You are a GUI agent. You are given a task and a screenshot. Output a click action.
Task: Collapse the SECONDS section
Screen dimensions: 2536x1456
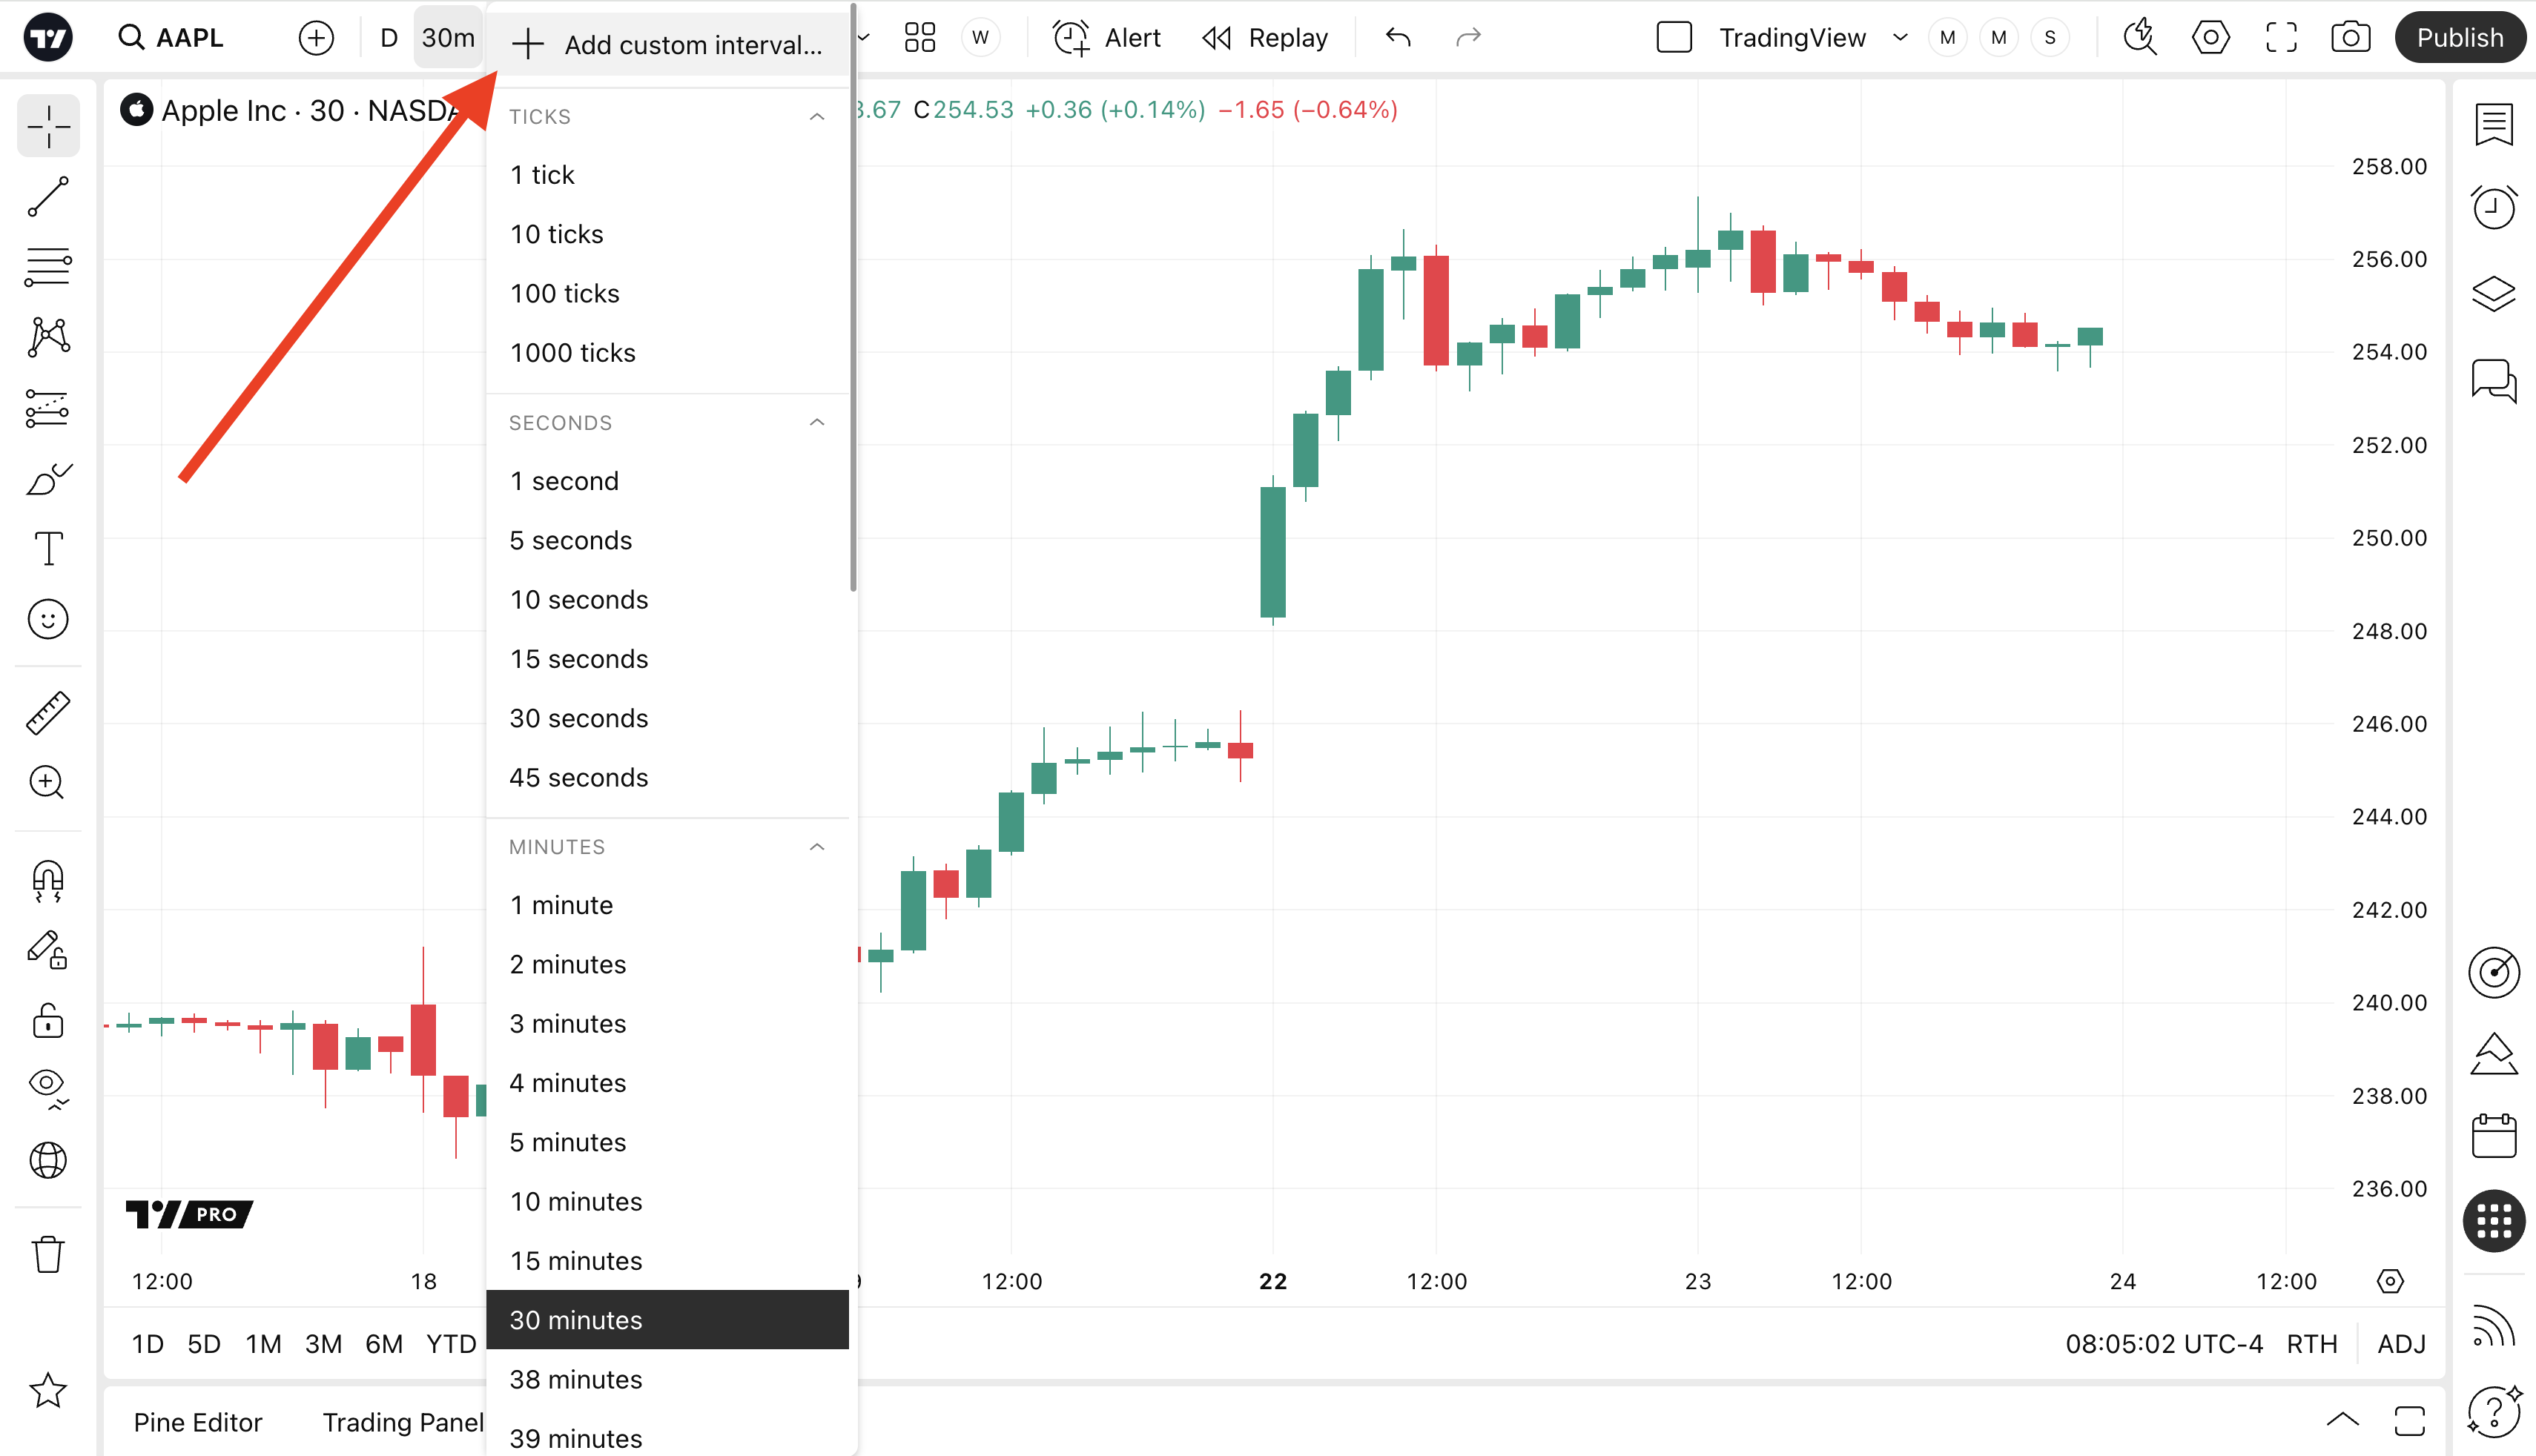point(817,423)
